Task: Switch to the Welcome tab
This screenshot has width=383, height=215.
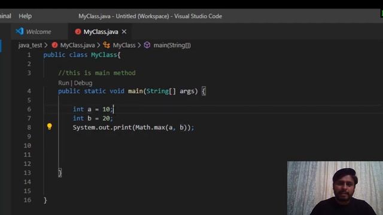Action: (x=38, y=32)
